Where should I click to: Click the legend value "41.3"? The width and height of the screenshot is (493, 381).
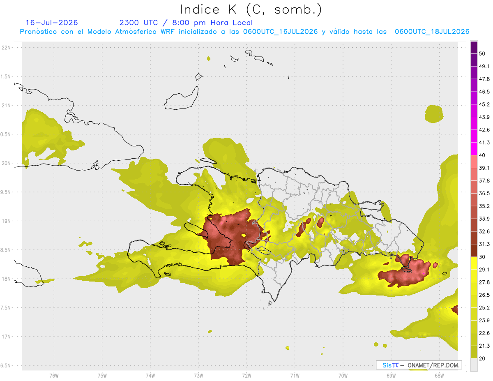(x=484, y=143)
